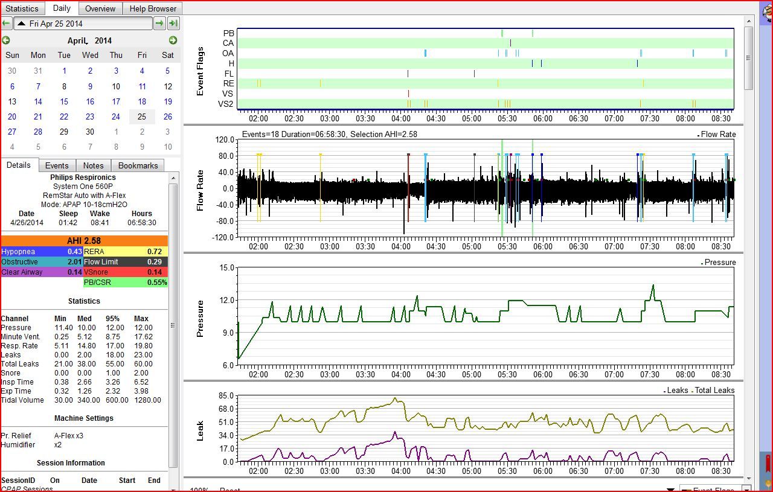Screen dimensions: 773x492
Task: Click the VSnore red index row
Action: (126, 272)
